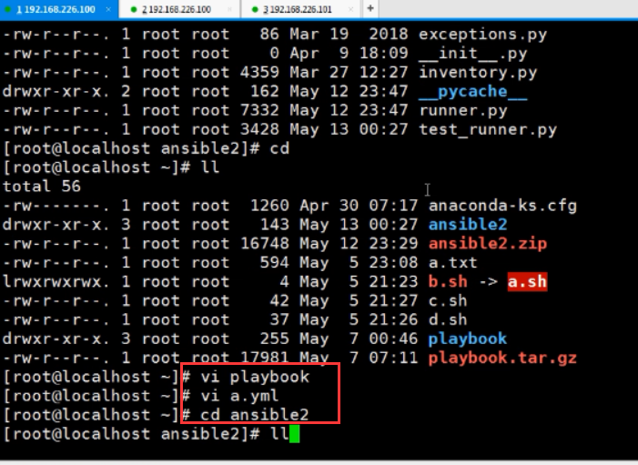Click the green terminal cursor block

click(x=295, y=434)
